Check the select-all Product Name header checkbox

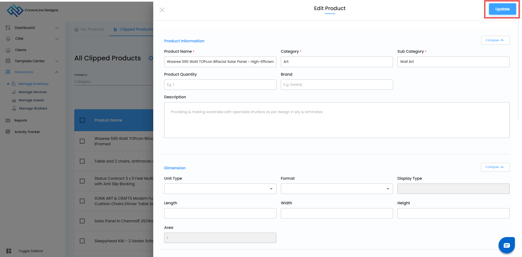coord(82,120)
